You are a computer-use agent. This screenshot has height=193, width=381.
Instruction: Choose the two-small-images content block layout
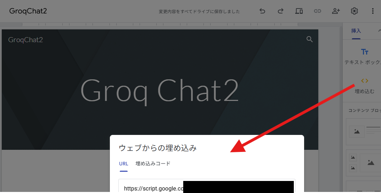pyautogui.click(x=364, y=163)
